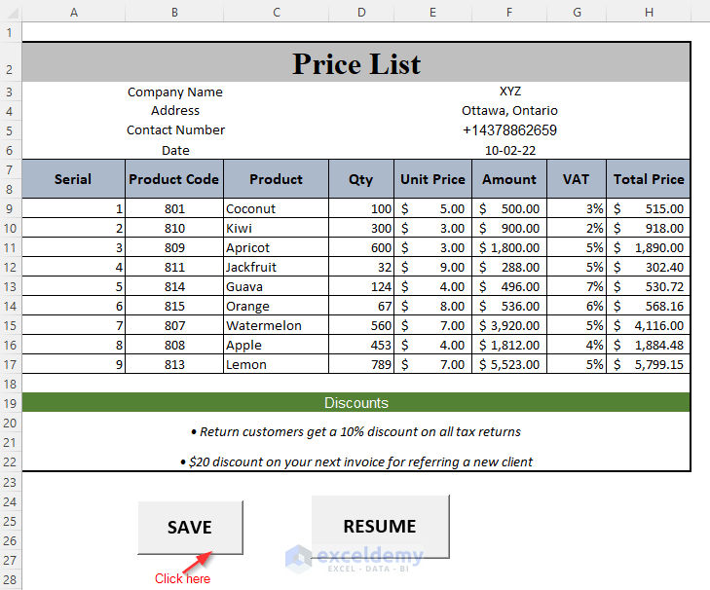Click the 10% discount return customers line
710x590 pixels.
click(355, 431)
